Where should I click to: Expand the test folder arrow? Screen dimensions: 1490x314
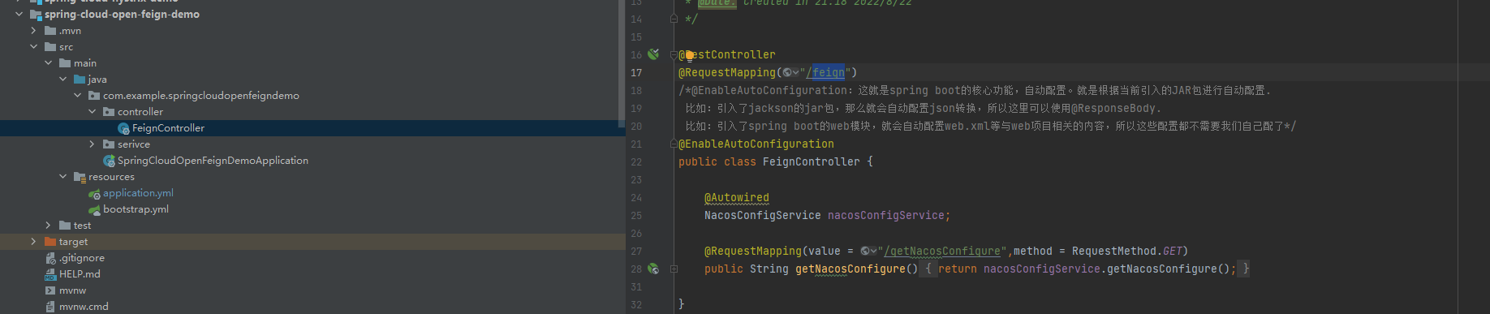point(48,225)
